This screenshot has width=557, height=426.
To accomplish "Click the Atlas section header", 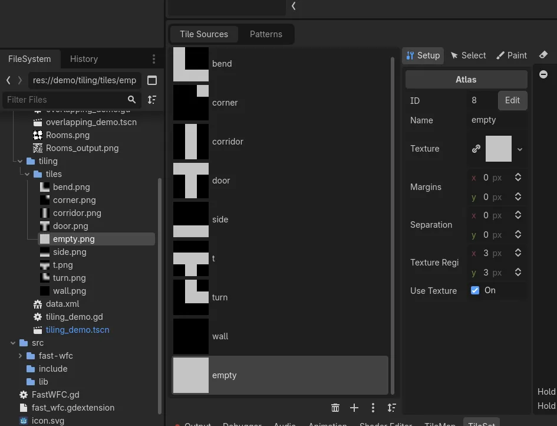I will point(466,79).
